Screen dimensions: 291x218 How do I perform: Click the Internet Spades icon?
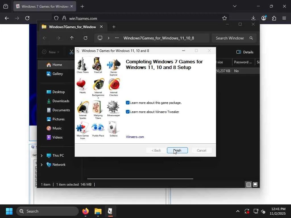[x=83, y=107]
